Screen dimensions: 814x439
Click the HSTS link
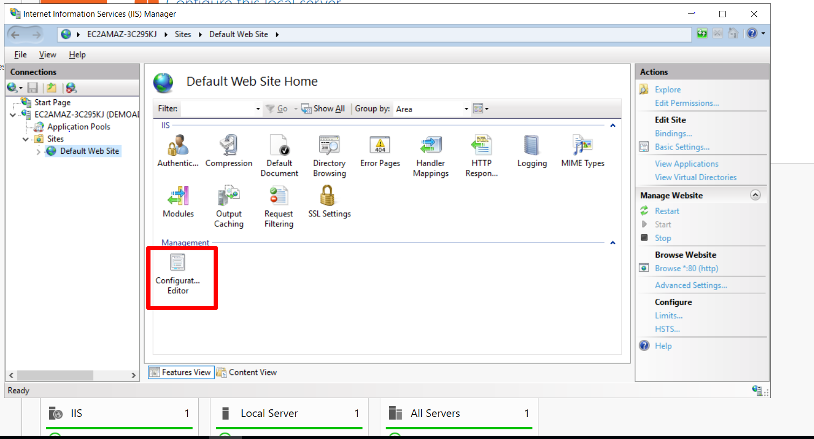click(x=667, y=329)
